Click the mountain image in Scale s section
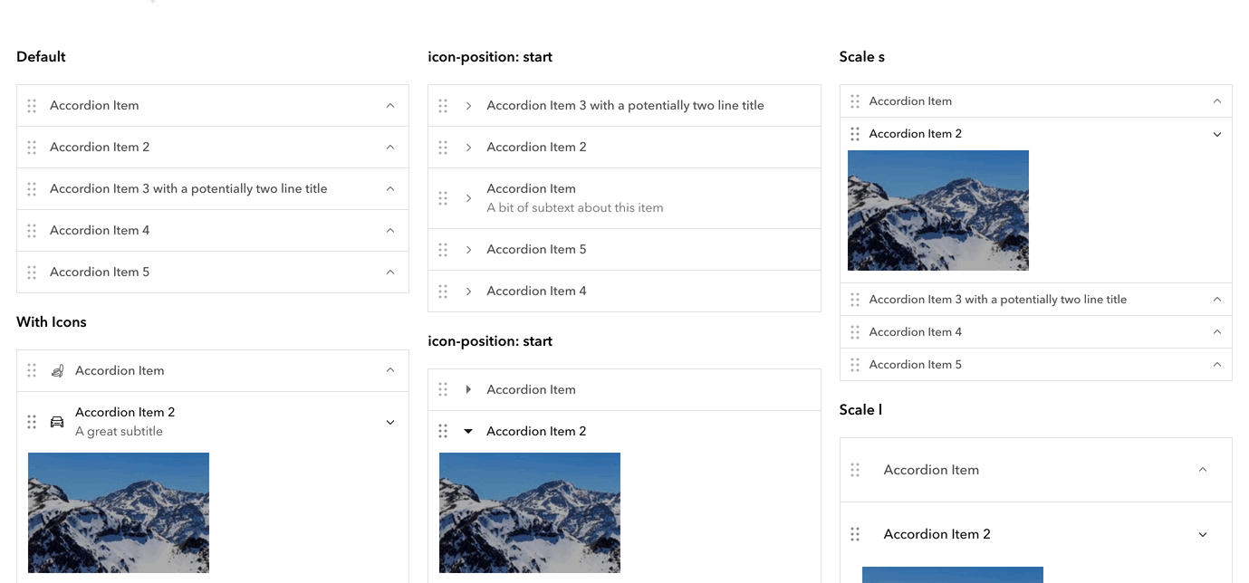The width and height of the screenshot is (1249, 583). (938, 210)
